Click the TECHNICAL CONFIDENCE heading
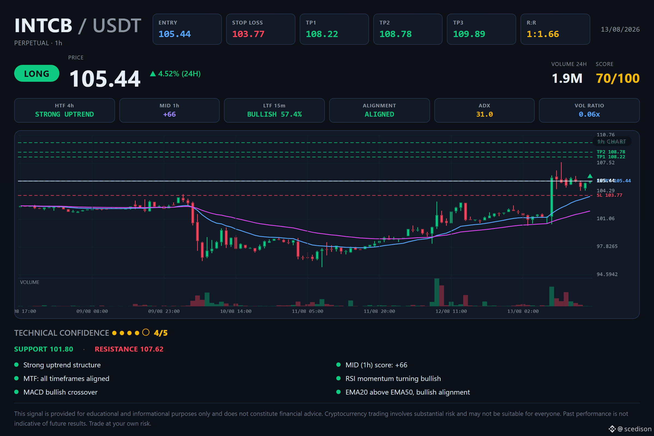The image size is (654, 436). pyautogui.click(x=62, y=333)
